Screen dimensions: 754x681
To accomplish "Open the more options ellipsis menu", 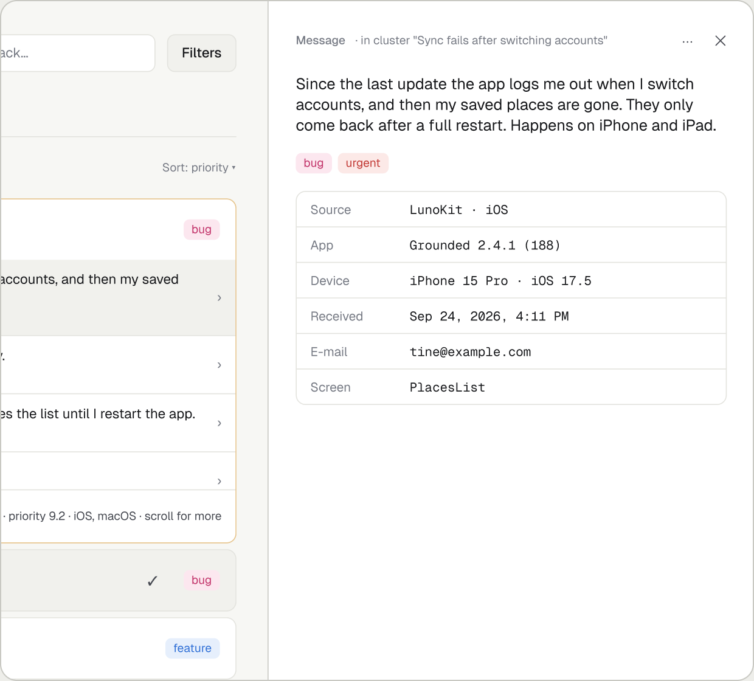I will click(x=687, y=41).
